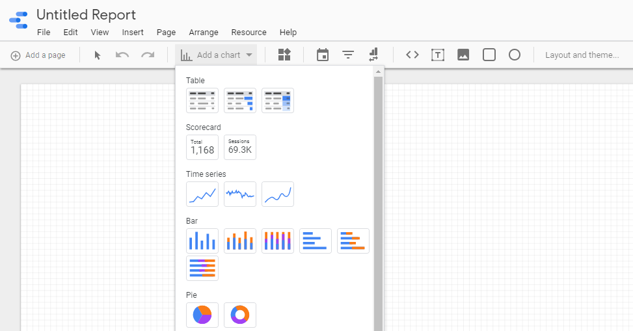Viewport: 633px width, 331px height.
Task: Click the Bar section label
Action: point(192,221)
